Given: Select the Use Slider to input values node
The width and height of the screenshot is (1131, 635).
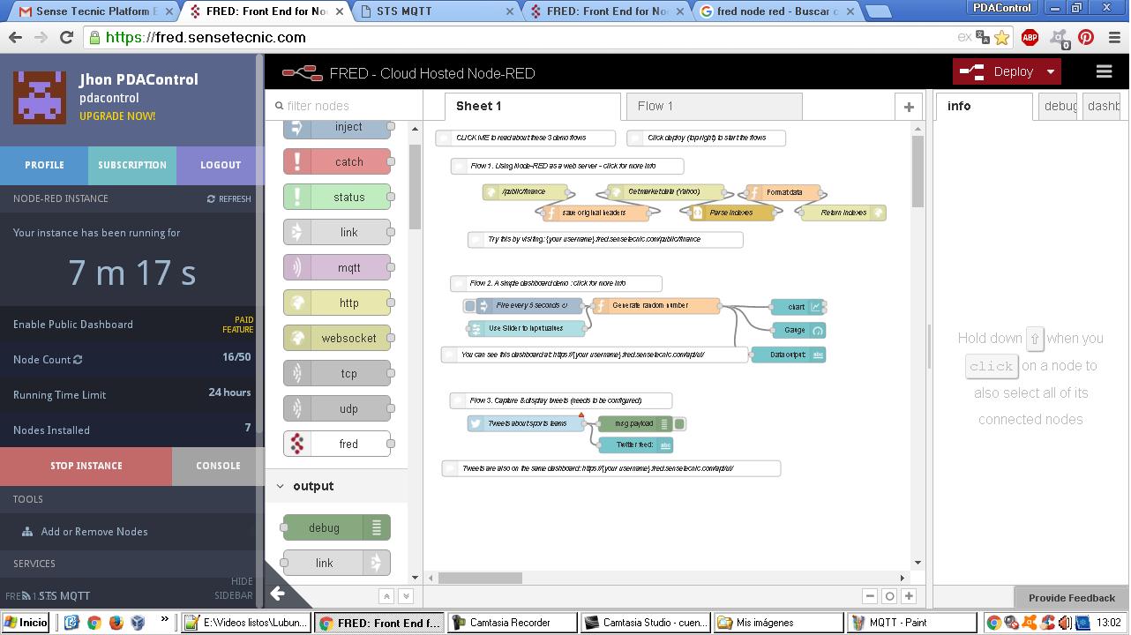Looking at the screenshot, I should pyautogui.click(x=526, y=329).
